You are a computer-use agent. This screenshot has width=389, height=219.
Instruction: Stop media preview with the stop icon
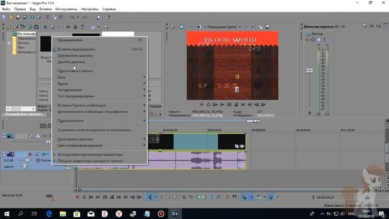[75, 27]
